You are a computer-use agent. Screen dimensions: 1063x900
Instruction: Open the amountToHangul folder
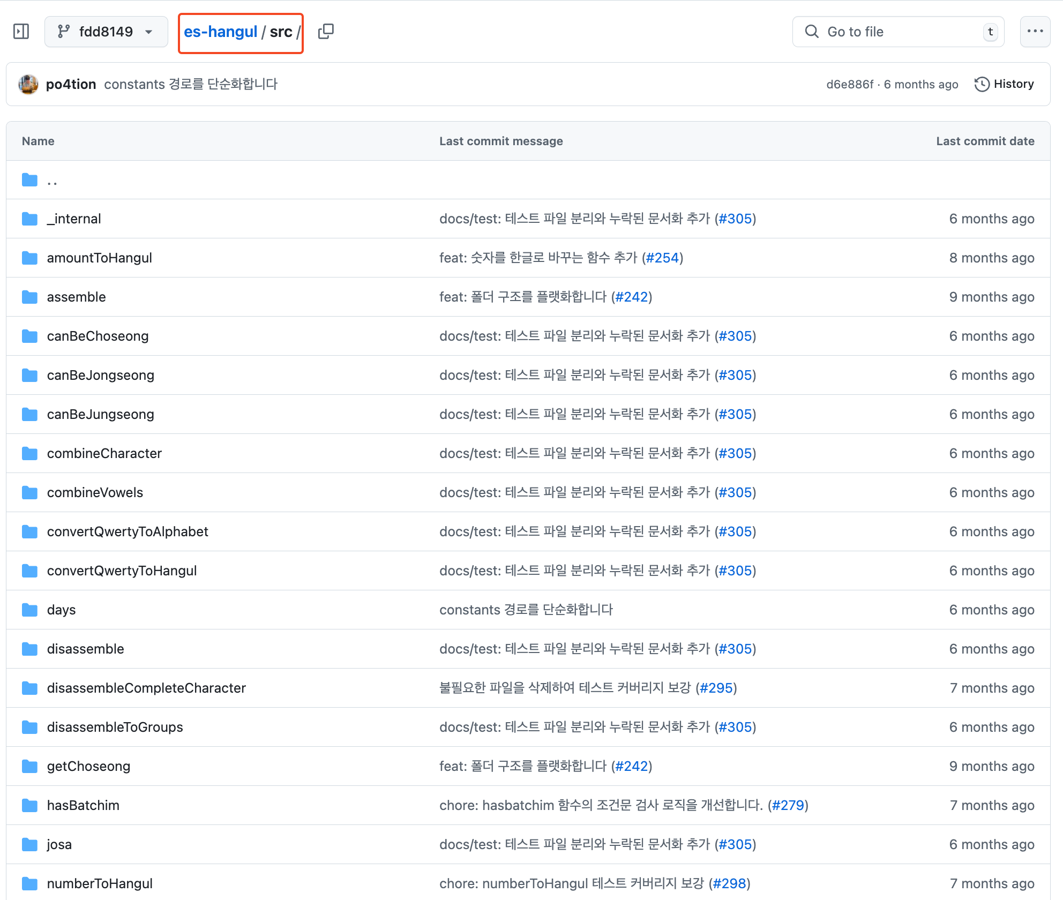pyautogui.click(x=99, y=258)
